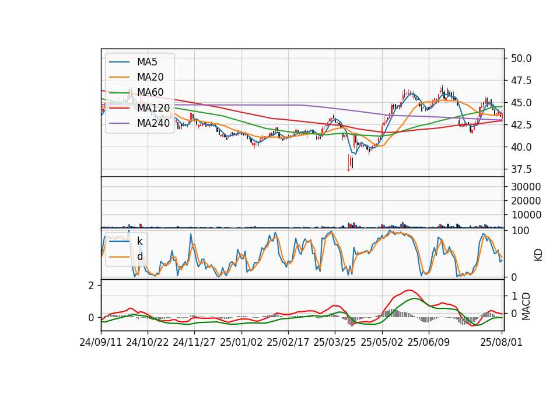Click the 24/11/27 date axis label
The height and width of the screenshot is (403, 560).
[x=194, y=342]
